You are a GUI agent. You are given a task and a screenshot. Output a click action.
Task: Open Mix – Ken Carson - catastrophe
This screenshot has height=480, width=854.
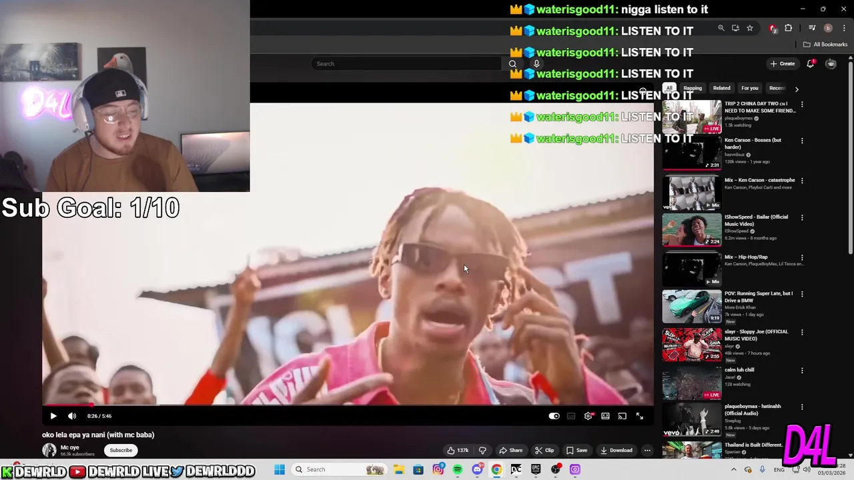(692, 192)
